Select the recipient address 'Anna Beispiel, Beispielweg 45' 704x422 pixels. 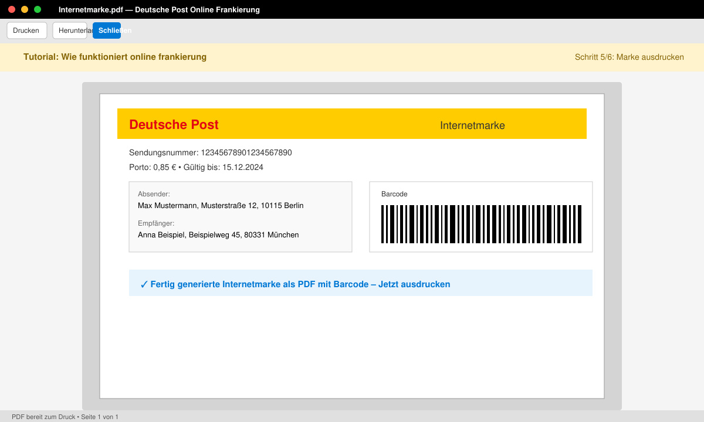pos(218,234)
